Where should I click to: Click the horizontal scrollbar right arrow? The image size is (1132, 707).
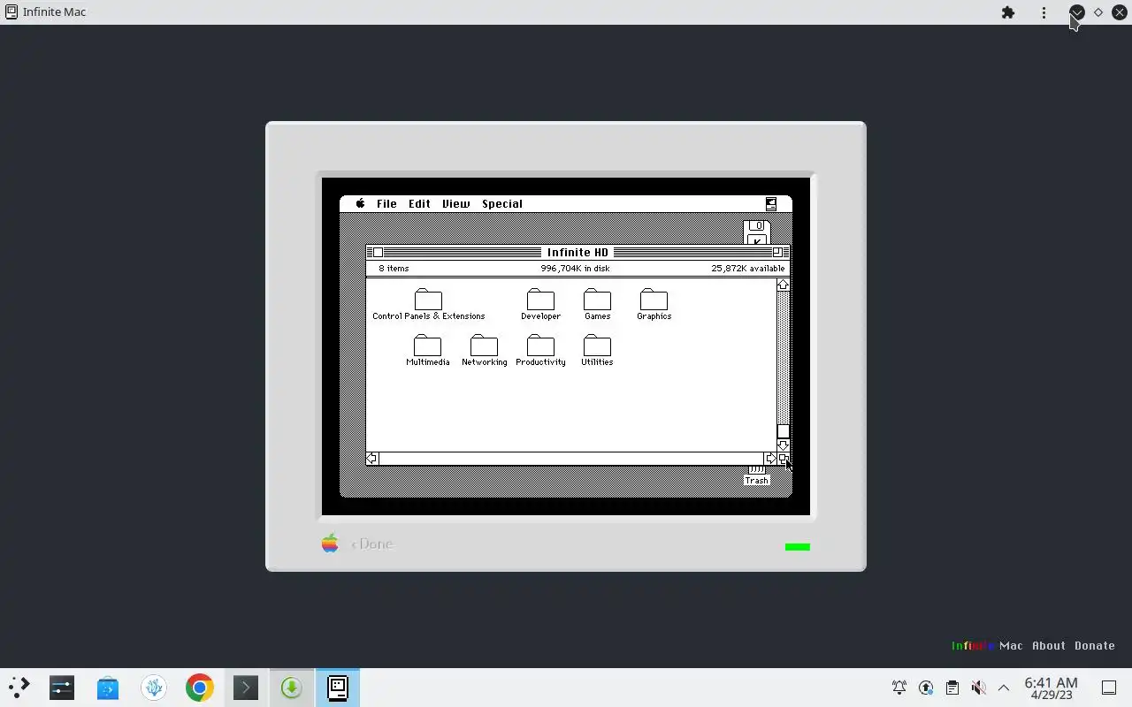[x=770, y=458]
